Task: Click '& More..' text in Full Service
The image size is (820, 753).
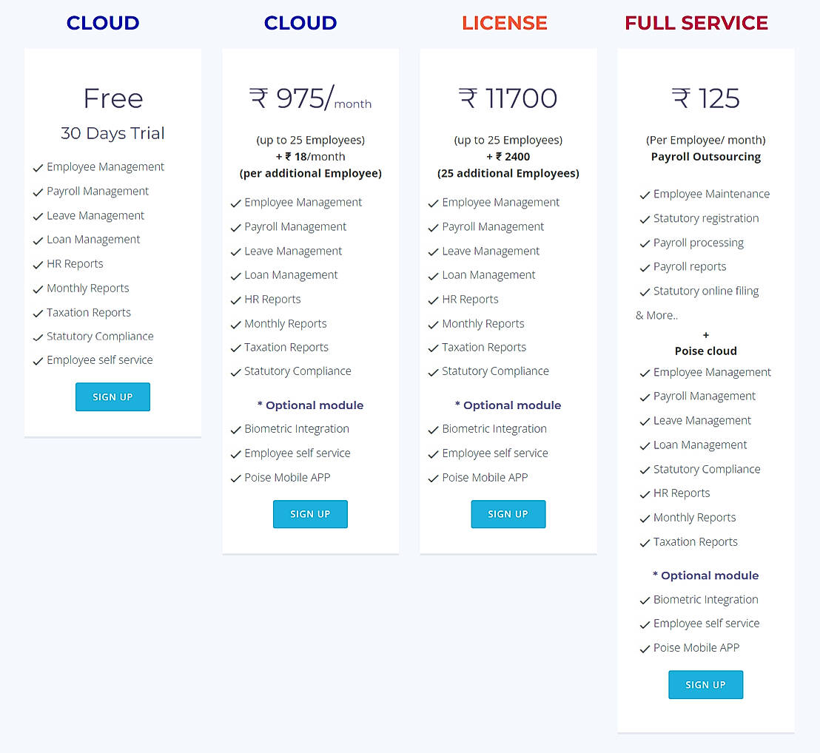Action: (x=657, y=316)
